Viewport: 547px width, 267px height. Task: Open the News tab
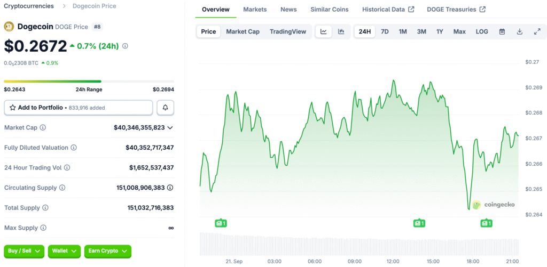click(x=288, y=10)
